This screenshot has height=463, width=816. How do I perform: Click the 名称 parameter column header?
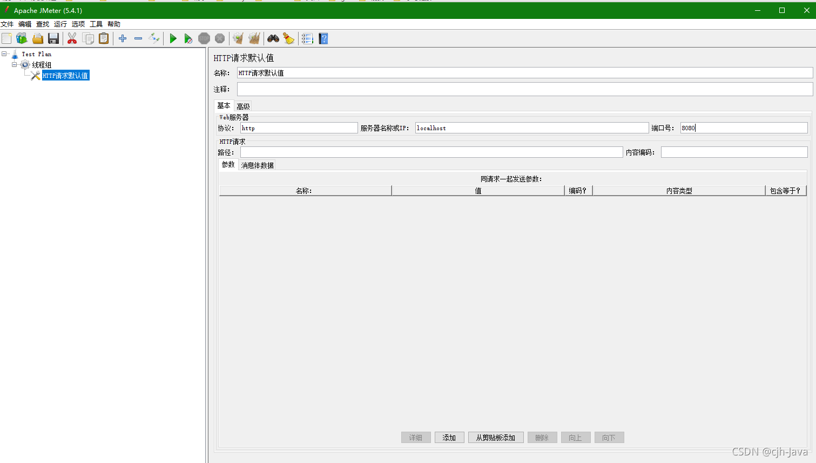click(305, 191)
